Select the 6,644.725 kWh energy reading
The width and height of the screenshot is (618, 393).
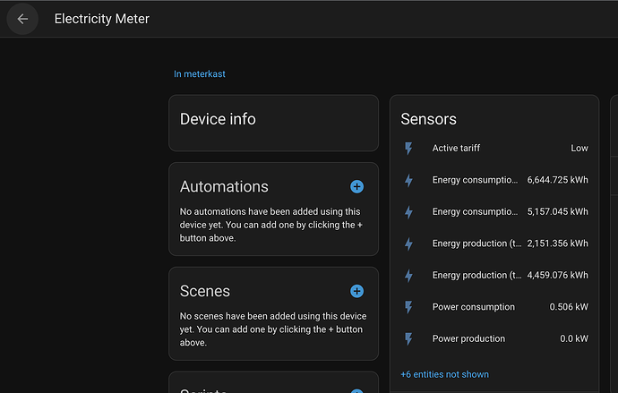(x=557, y=180)
